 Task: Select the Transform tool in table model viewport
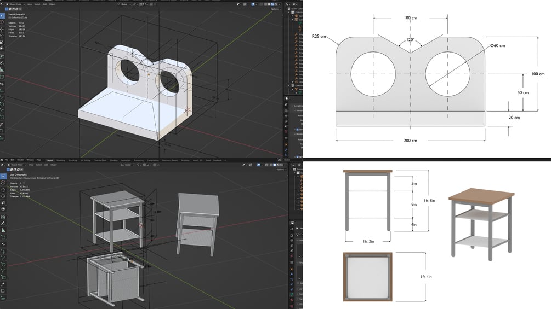point(3,209)
